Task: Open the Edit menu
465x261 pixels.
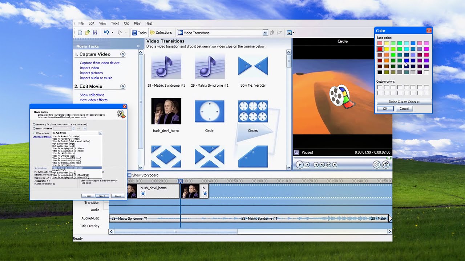Action: click(91, 23)
